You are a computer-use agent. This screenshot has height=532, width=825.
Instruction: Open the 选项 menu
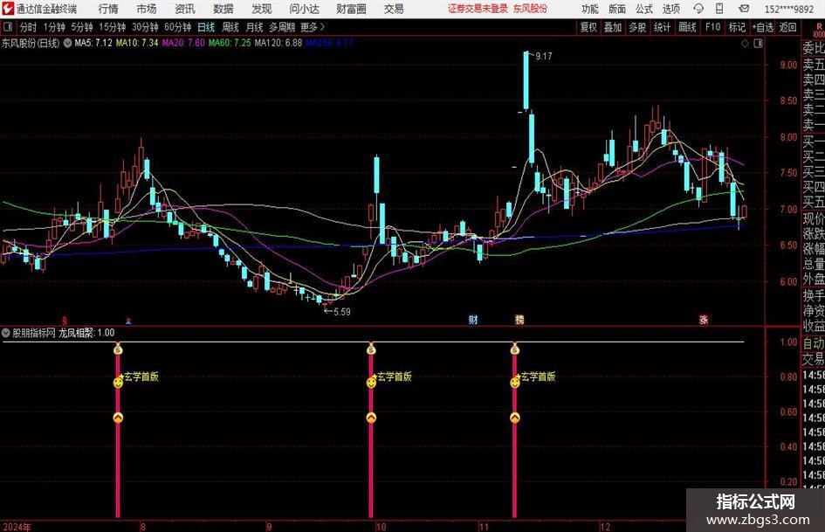[x=670, y=9]
